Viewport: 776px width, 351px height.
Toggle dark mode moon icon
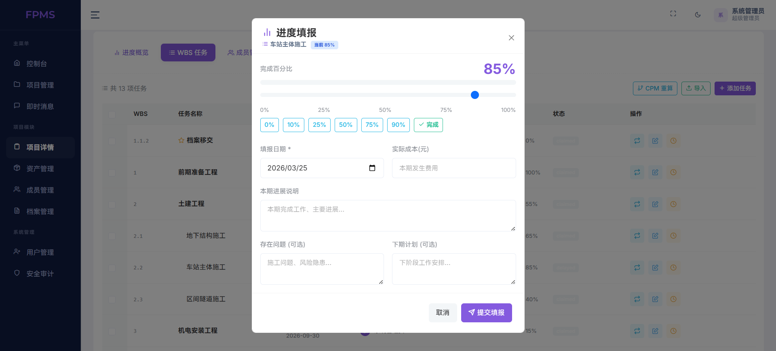click(698, 15)
